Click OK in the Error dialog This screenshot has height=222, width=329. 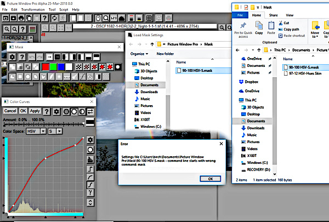(x=206, y=179)
